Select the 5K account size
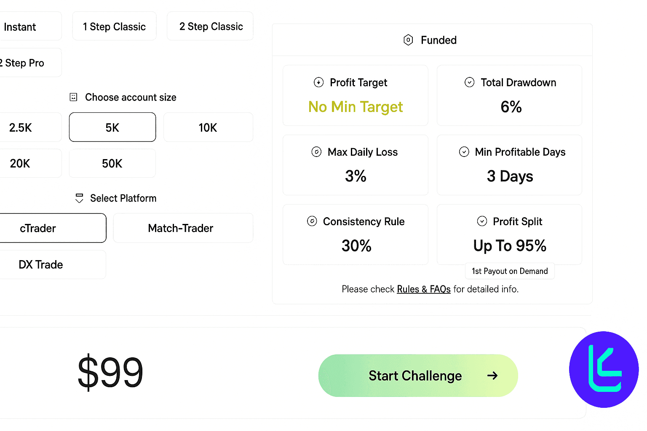 point(112,128)
